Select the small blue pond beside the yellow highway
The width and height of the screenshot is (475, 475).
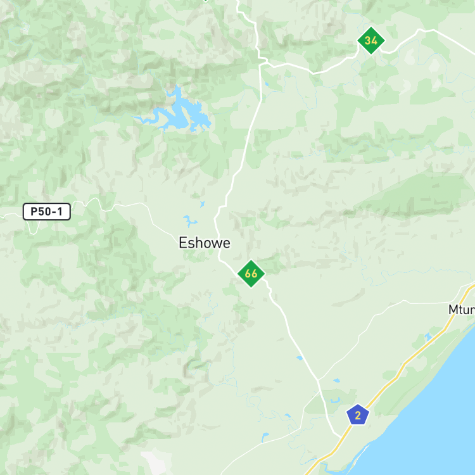click(428, 336)
